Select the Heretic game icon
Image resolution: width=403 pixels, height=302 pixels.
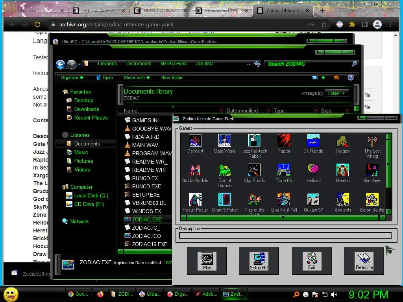tap(343, 170)
